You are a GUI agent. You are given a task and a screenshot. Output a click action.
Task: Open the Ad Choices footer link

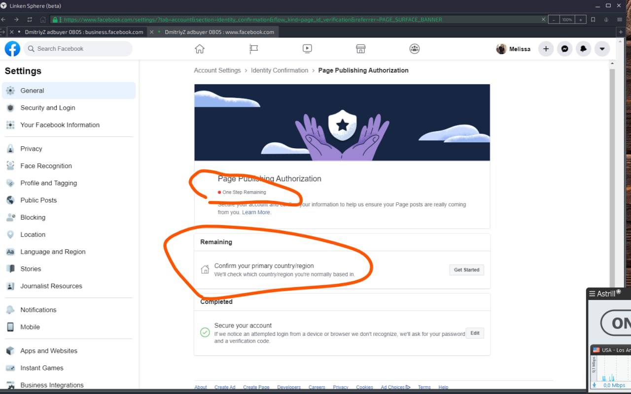(395, 388)
